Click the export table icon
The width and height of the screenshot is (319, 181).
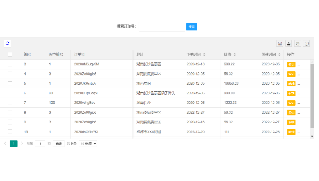click(x=289, y=44)
